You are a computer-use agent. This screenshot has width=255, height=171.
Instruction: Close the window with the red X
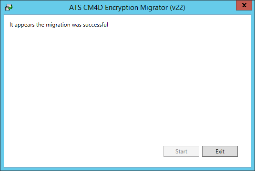click(244, 5)
